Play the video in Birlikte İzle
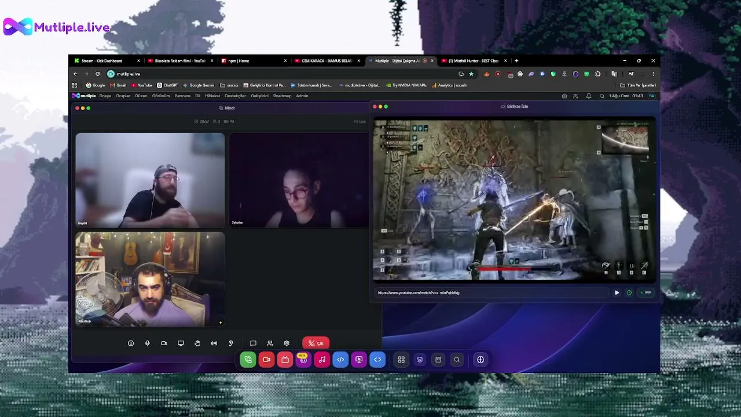Screen dimensions: 741x417 point(617,292)
